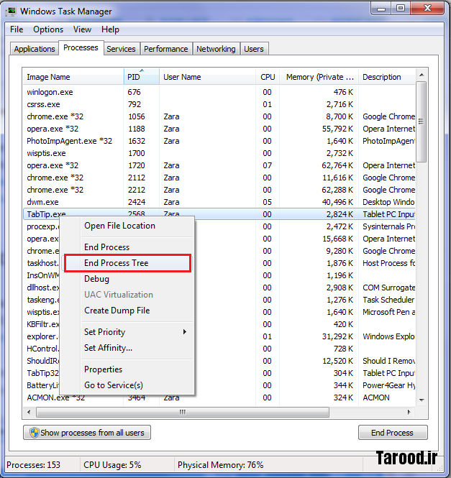Image resolution: width=451 pixels, height=478 pixels.
Task: Click the 2,824 K memory value for TabTip.exe
Action: (x=340, y=214)
